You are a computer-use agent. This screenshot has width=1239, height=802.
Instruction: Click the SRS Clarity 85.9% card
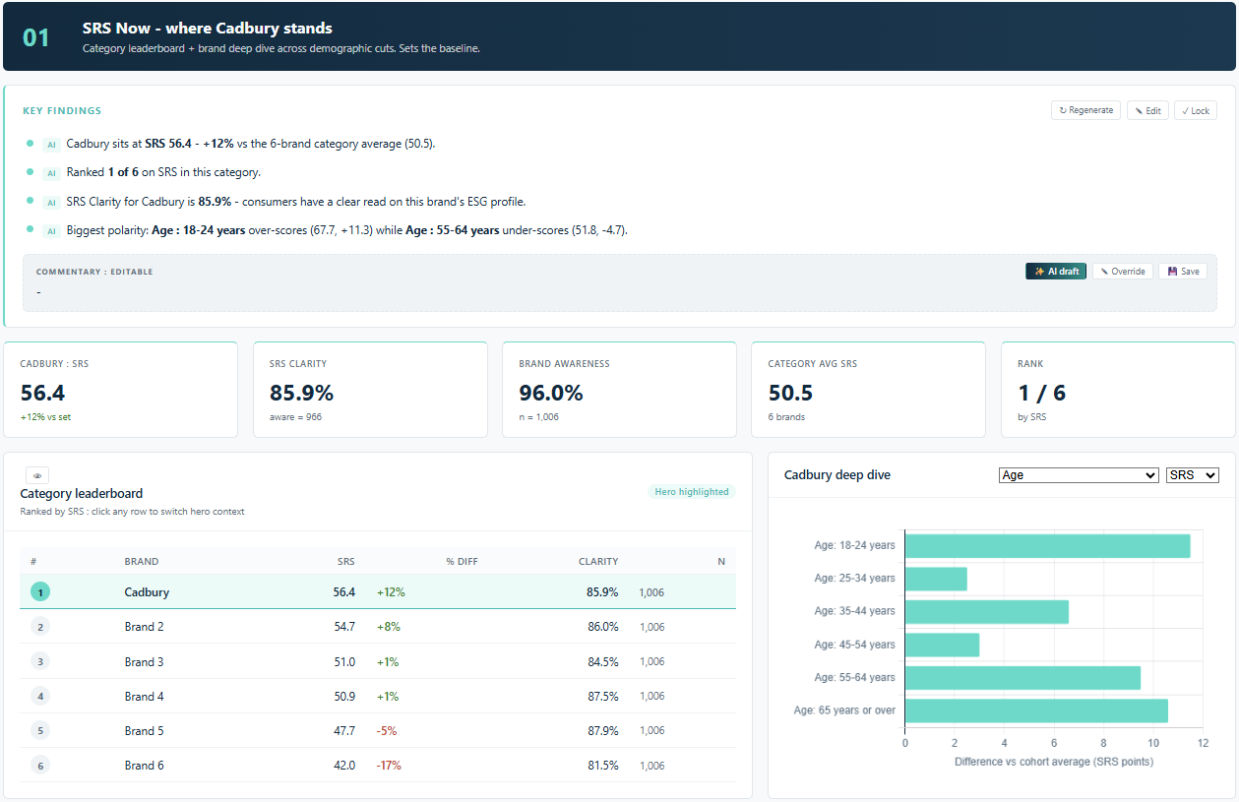click(370, 390)
